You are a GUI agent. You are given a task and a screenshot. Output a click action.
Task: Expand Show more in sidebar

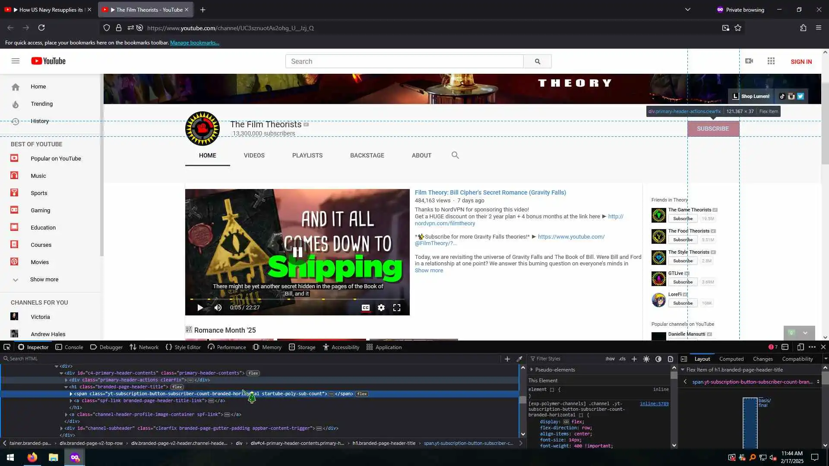44,280
